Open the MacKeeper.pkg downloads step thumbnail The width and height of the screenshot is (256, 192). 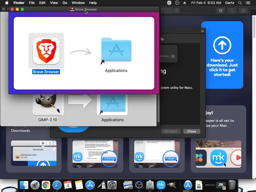[34, 153]
